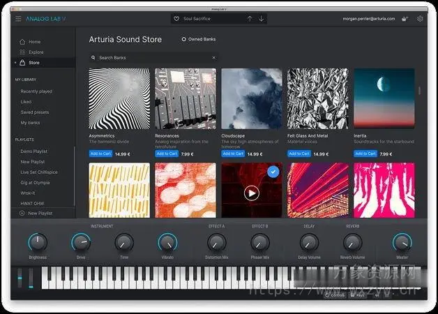The height and width of the screenshot is (314, 438).
Task: Create playlist via New Playlist button
Action: [x=36, y=213]
